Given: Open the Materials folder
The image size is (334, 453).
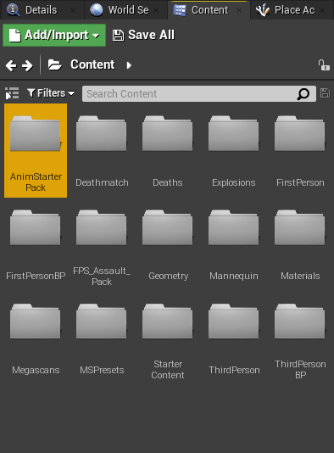Looking at the screenshot, I should pos(299,245).
